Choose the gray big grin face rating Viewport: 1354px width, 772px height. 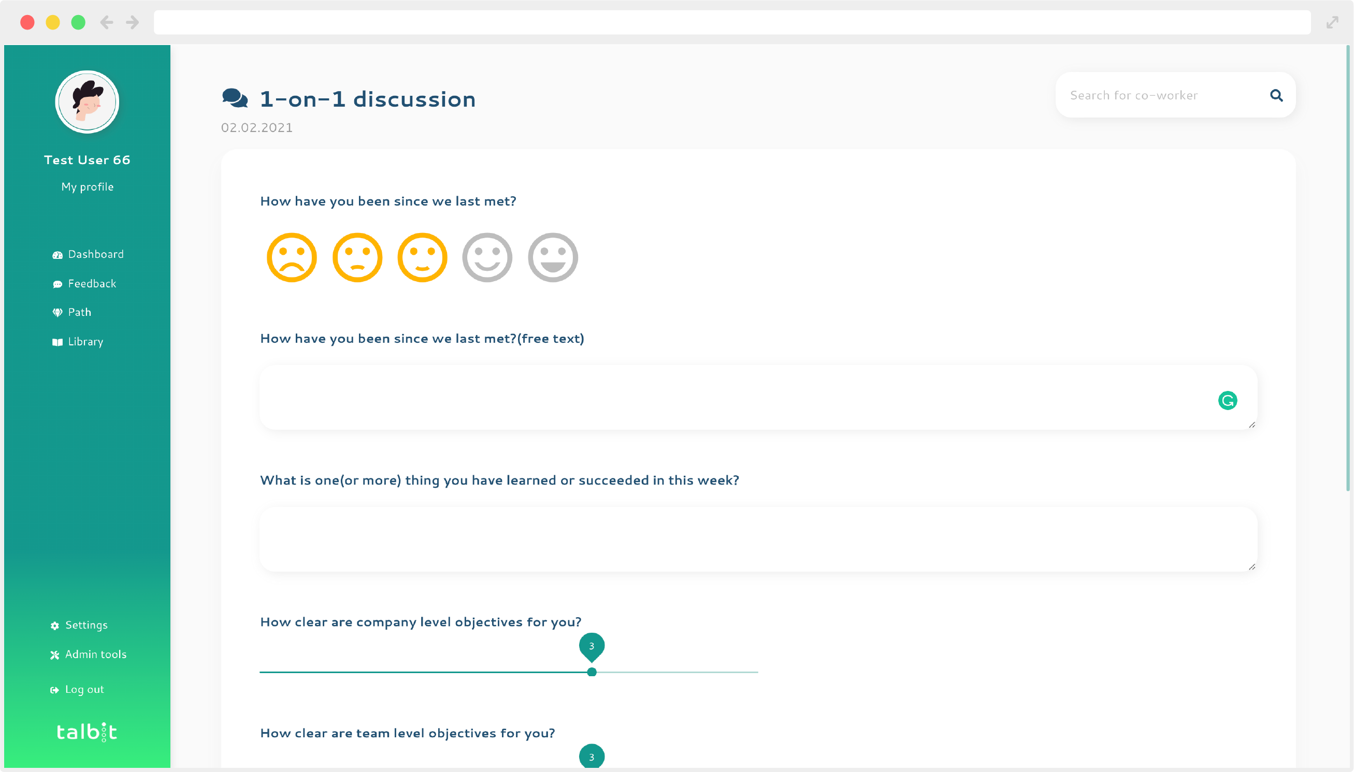[553, 258]
